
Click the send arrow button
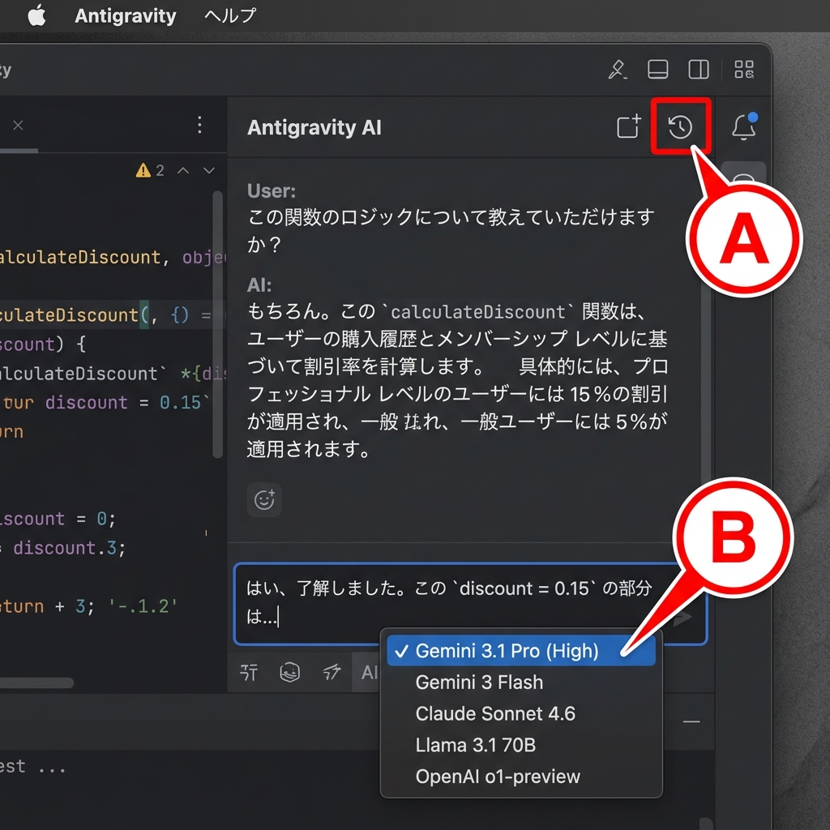[x=682, y=617]
